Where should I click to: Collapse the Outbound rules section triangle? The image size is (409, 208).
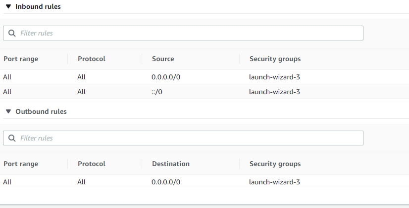(8, 112)
